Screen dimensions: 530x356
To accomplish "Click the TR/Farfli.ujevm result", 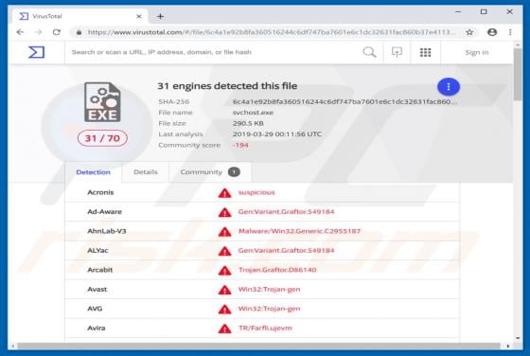I will [265, 328].
